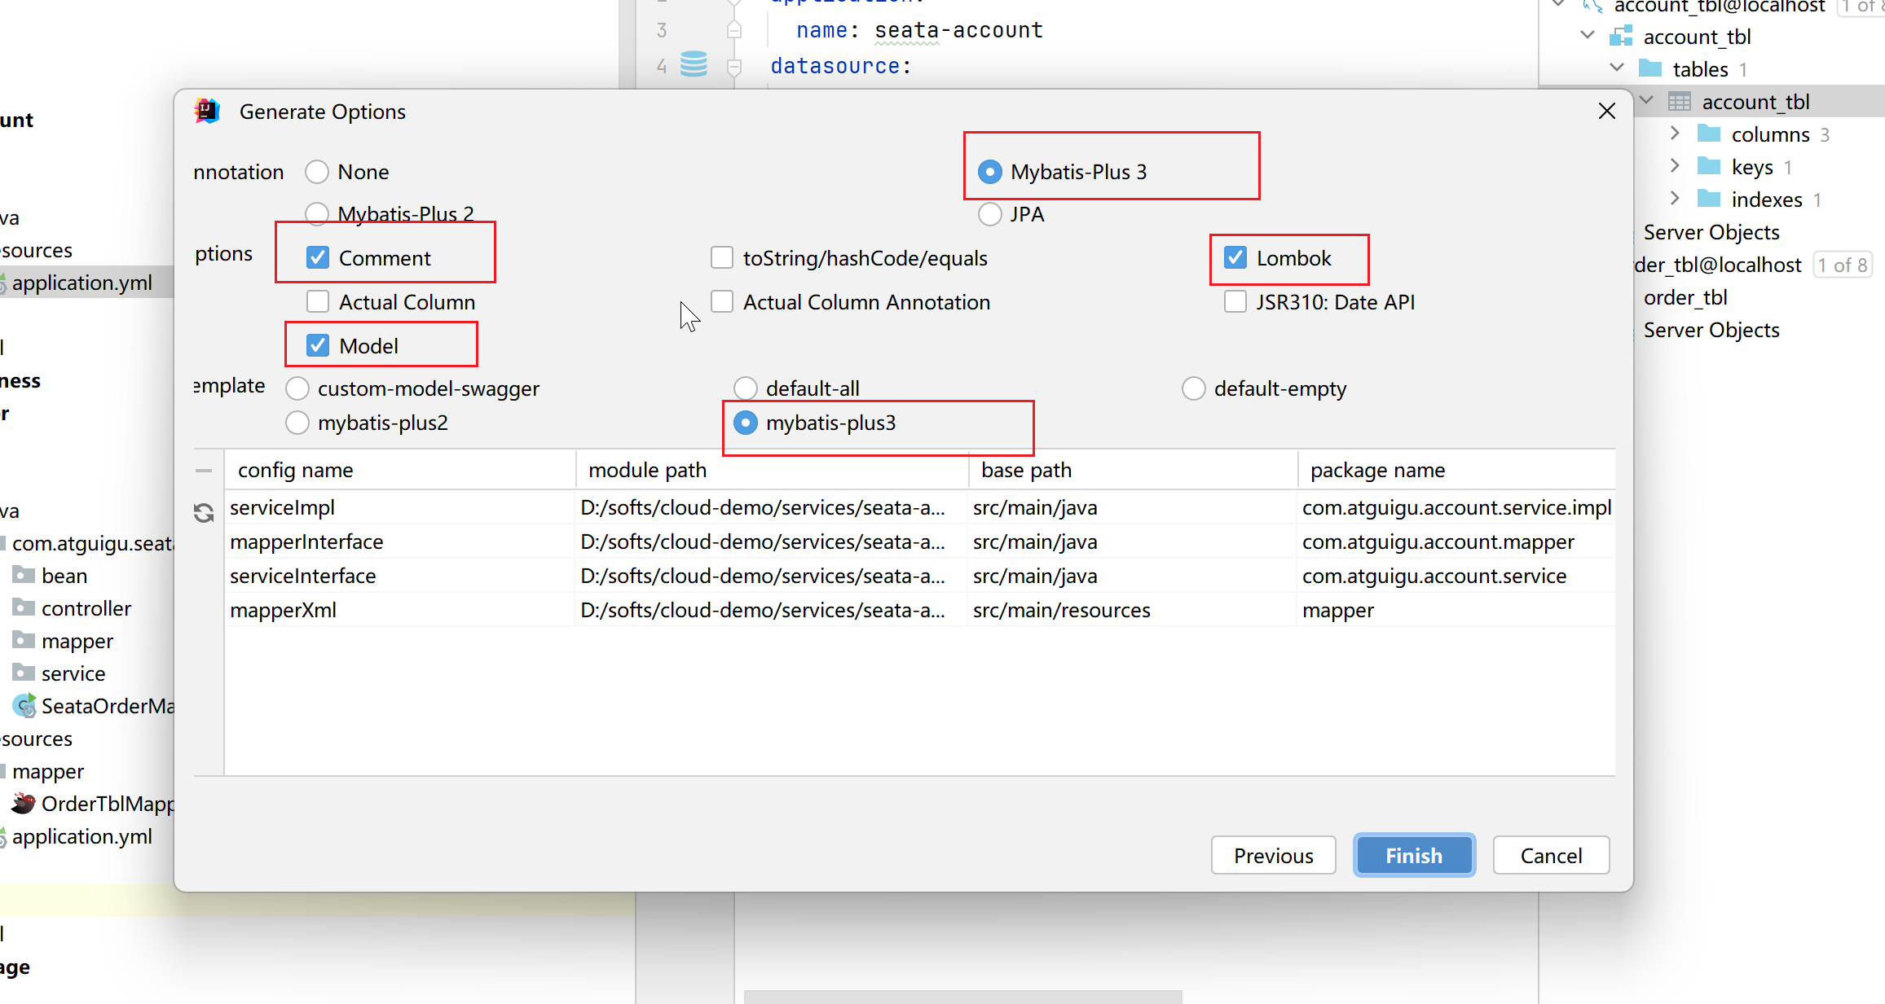Viewport: 1885px width, 1004px height.
Task: Click the module path column header
Action: pyautogui.click(x=772, y=470)
